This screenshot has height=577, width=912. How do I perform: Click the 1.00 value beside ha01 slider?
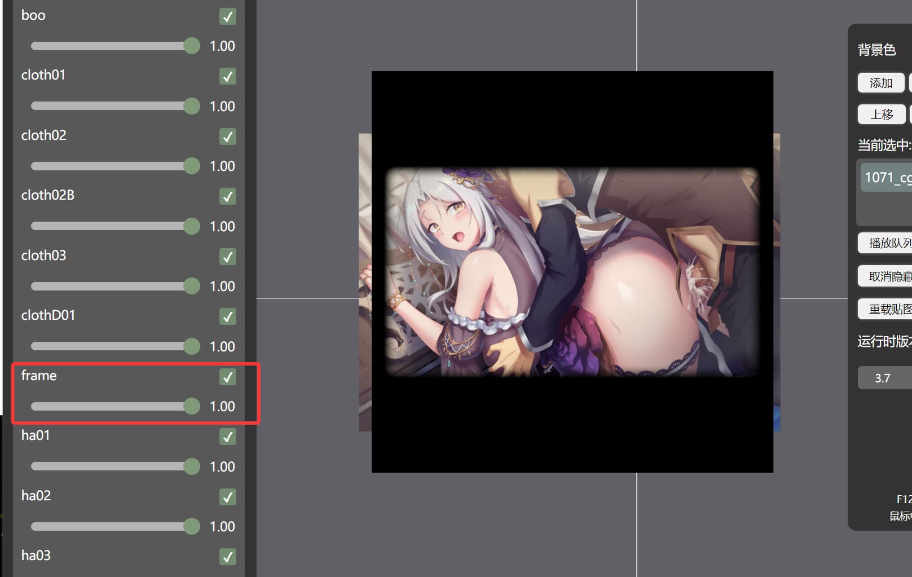(x=222, y=467)
